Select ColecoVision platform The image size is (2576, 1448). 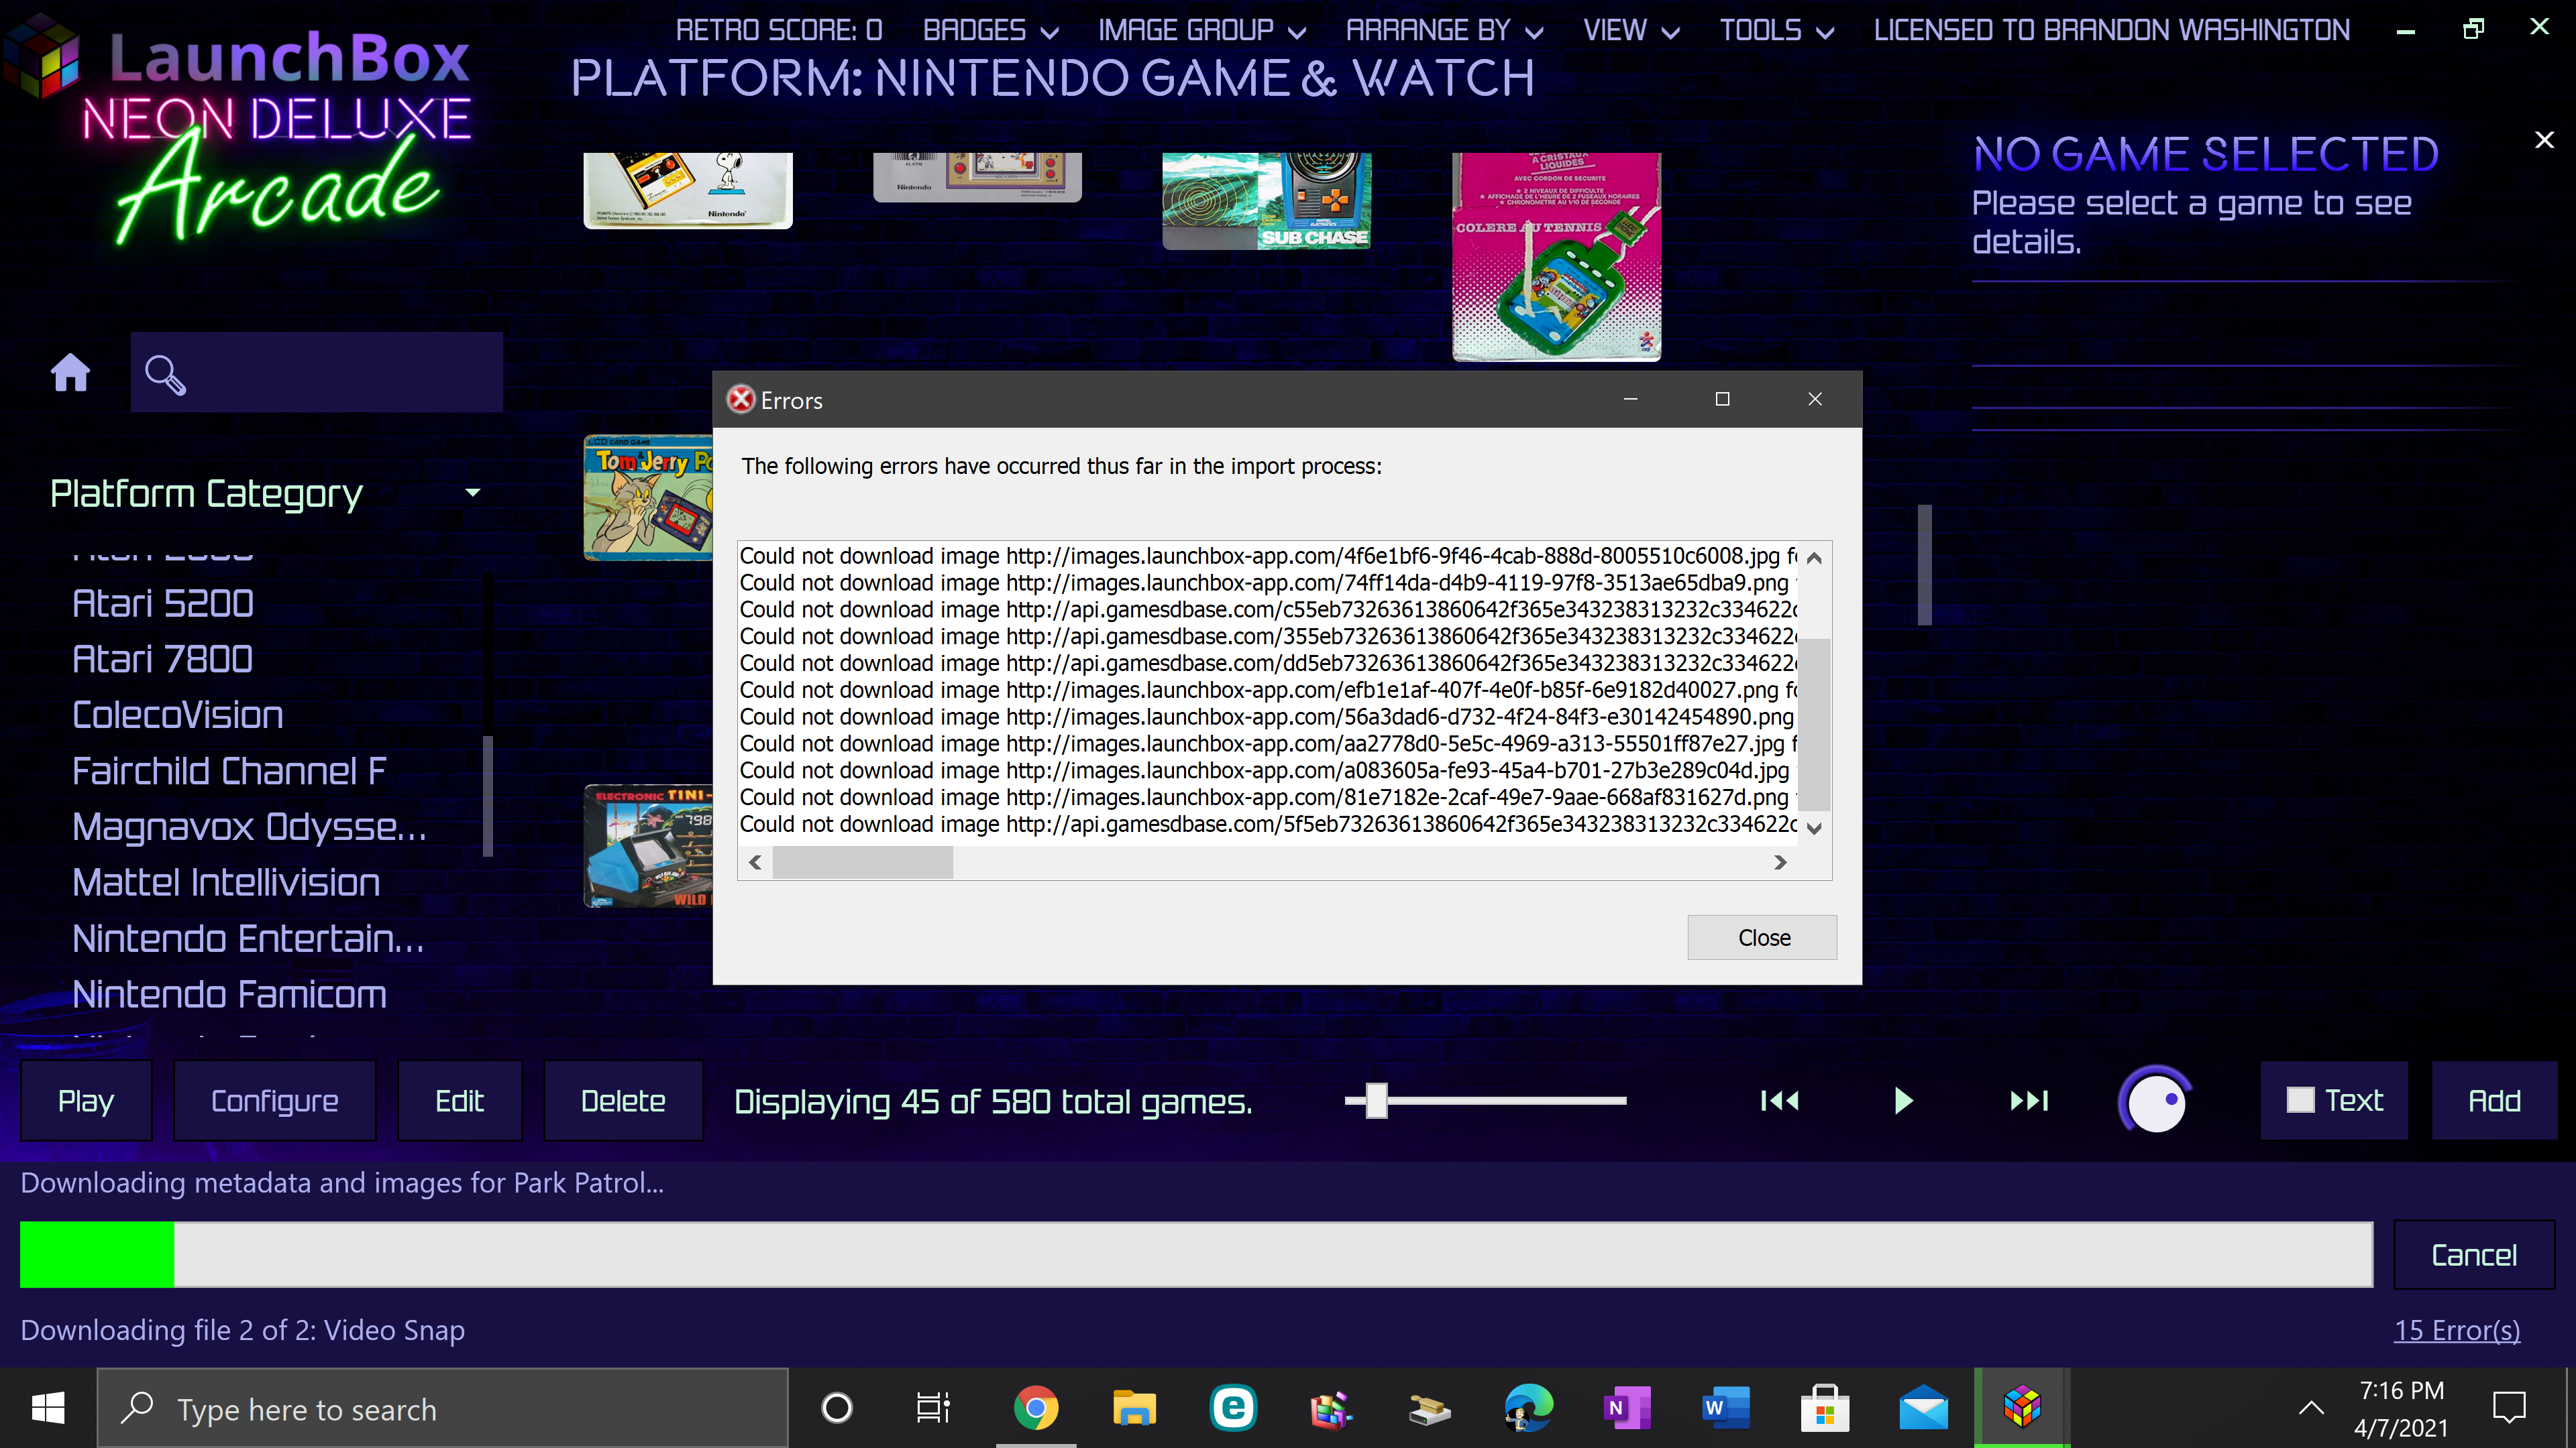coord(178,715)
